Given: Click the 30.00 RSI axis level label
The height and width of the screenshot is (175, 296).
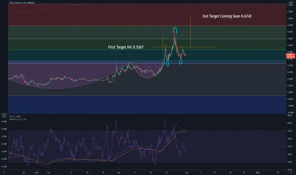Looking at the screenshot, I should [289, 162].
